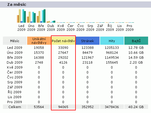Screen dimensions: 151x113
Task: Select the Počet návštěv yellow header
Action: [63, 41]
